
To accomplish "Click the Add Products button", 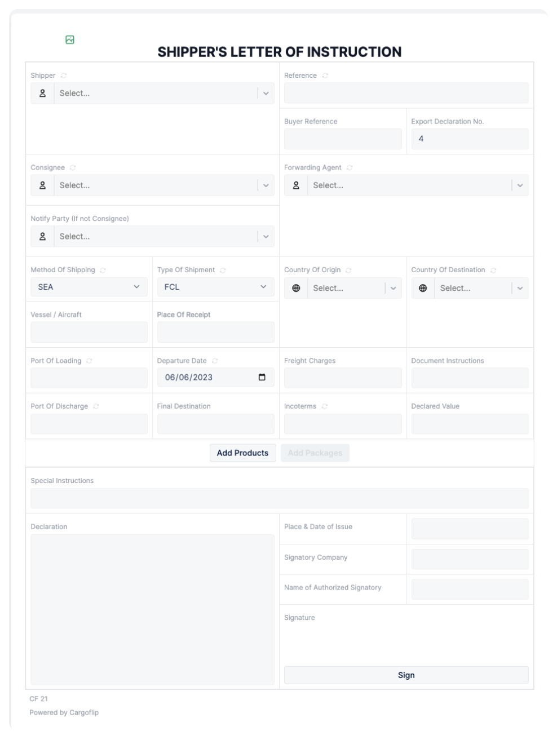I will (x=242, y=453).
